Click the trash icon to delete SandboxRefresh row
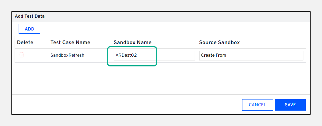This screenshot has width=322, height=126. pos(21,55)
